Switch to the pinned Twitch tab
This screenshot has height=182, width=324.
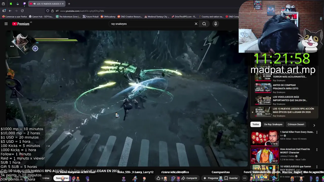24,4
